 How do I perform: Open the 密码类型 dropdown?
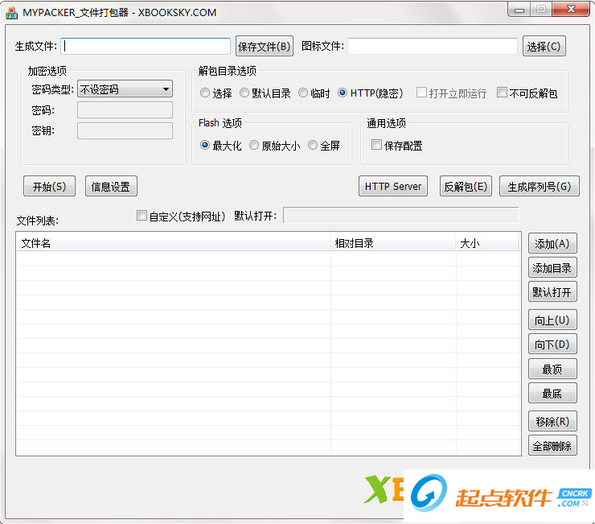(x=125, y=89)
